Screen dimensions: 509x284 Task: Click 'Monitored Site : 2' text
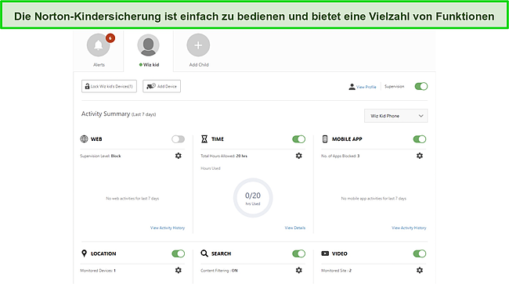[x=336, y=271]
